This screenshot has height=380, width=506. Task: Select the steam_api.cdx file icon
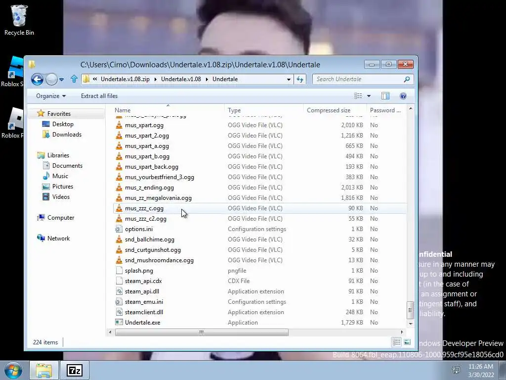(x=119, y=281)
